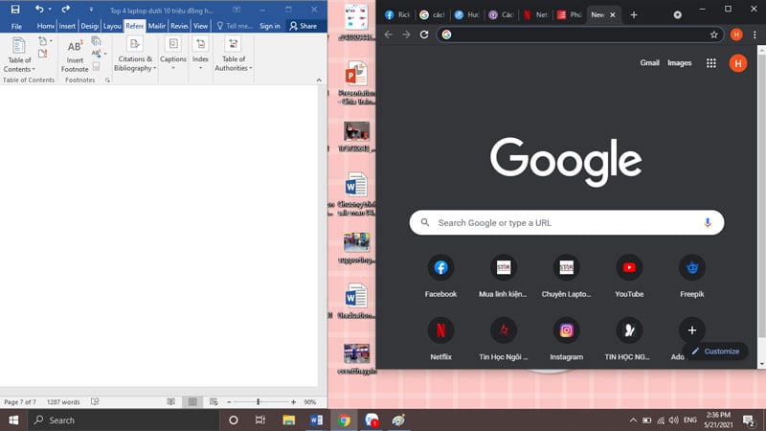
Task: Click the Google search box
Action: coord(565,222)
